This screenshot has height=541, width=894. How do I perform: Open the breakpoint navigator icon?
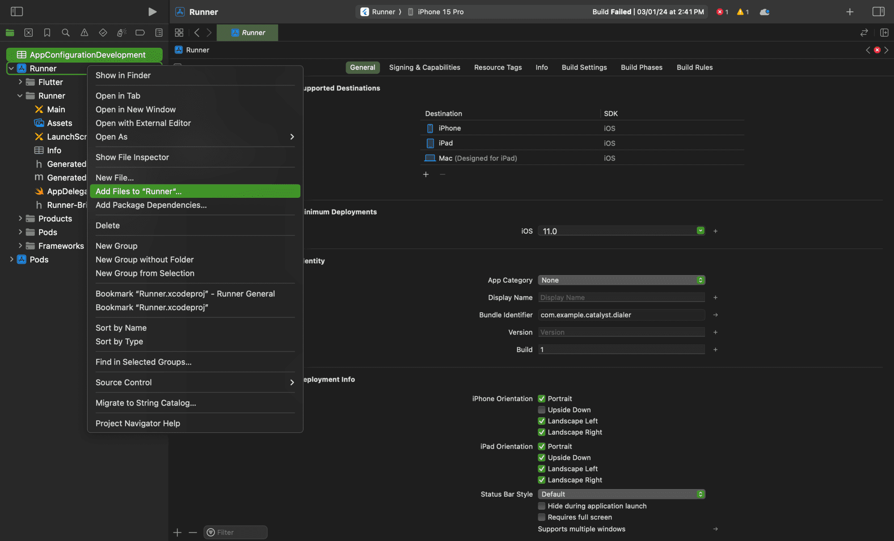pos(140,33)
